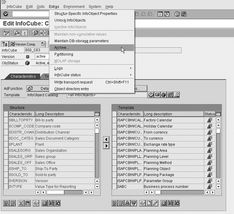This screenshot has width=234, height=214.
Task: Open the window menu icon above InfoCube
Action: tap(4, 2)
